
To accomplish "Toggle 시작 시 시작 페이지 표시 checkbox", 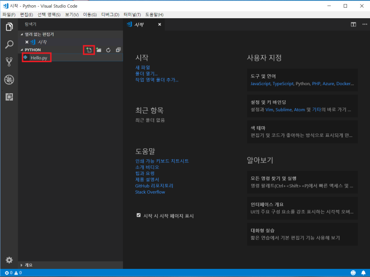I will coord(138,215).
